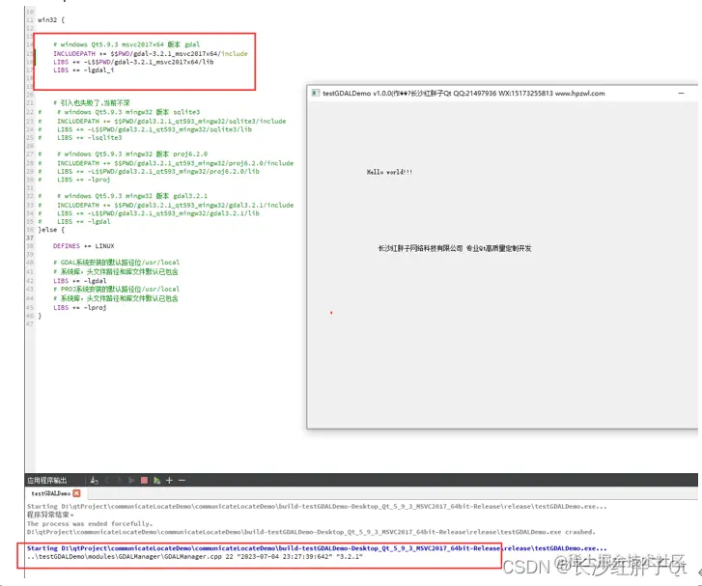
Task: Minimize the testGDALDemo window
Action: pos(681,93)
